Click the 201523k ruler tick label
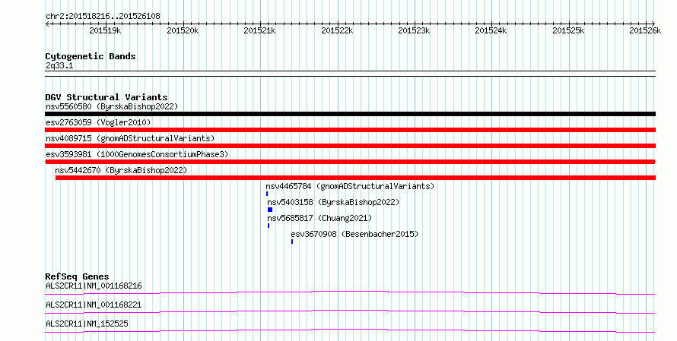 tap(414, 30)
